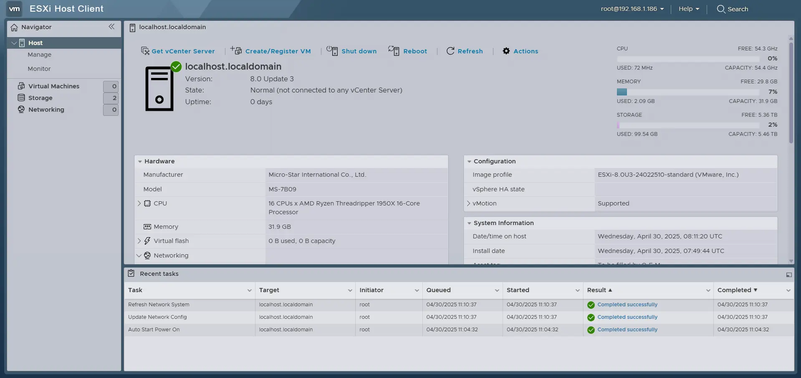The width and height of the screenshot is (801, 378).
Task: Open Monitor under Host
Action: pos(39,69)
